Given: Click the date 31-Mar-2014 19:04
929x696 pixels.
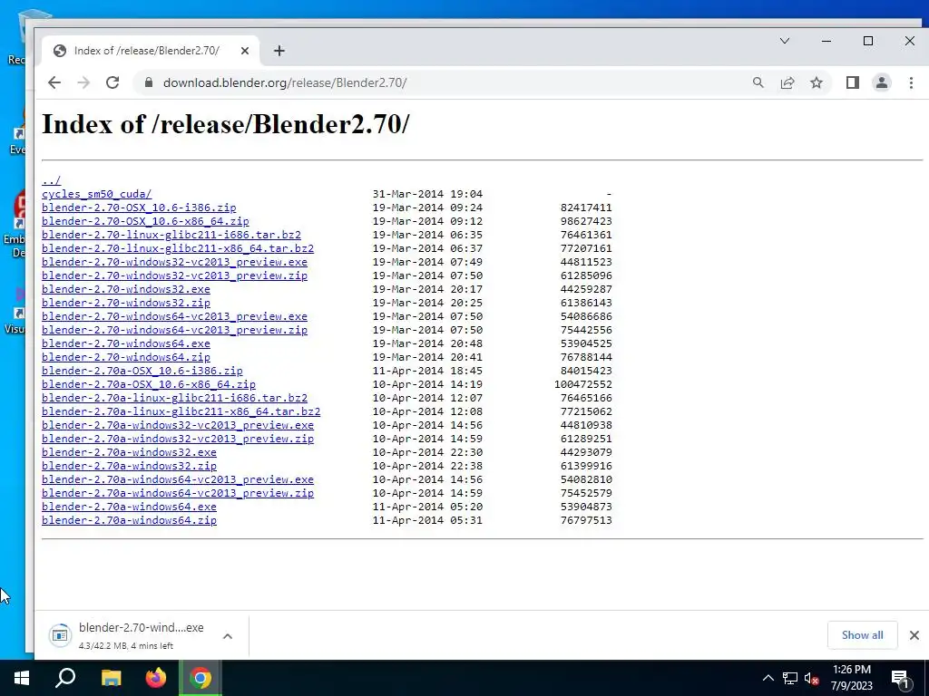Looking at the screenshot, I should [x=428, y=194].
